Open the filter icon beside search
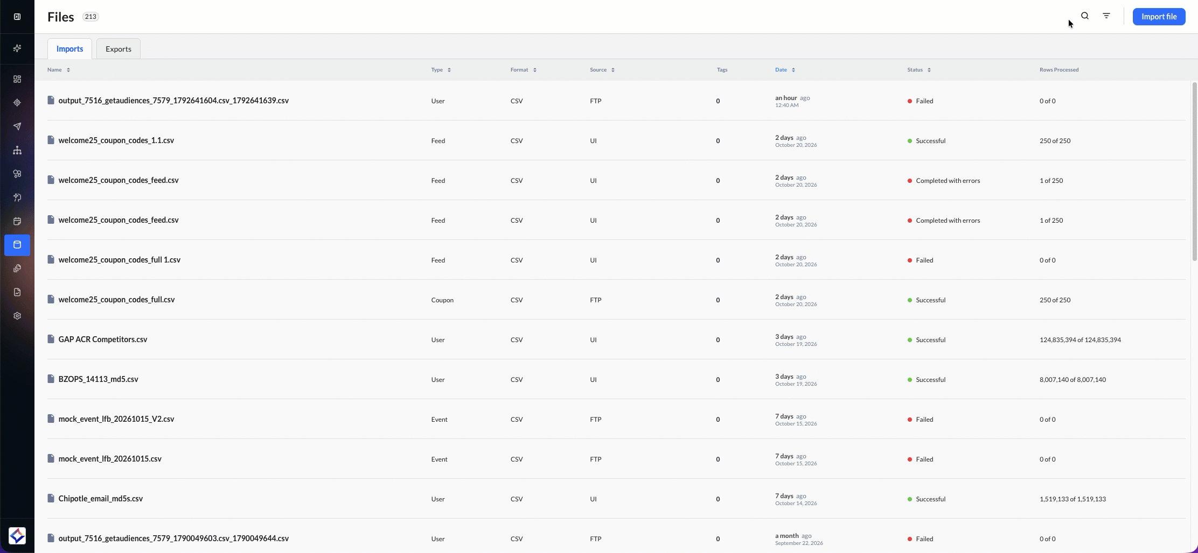The image size is (1198, 553). (1106, 16)
